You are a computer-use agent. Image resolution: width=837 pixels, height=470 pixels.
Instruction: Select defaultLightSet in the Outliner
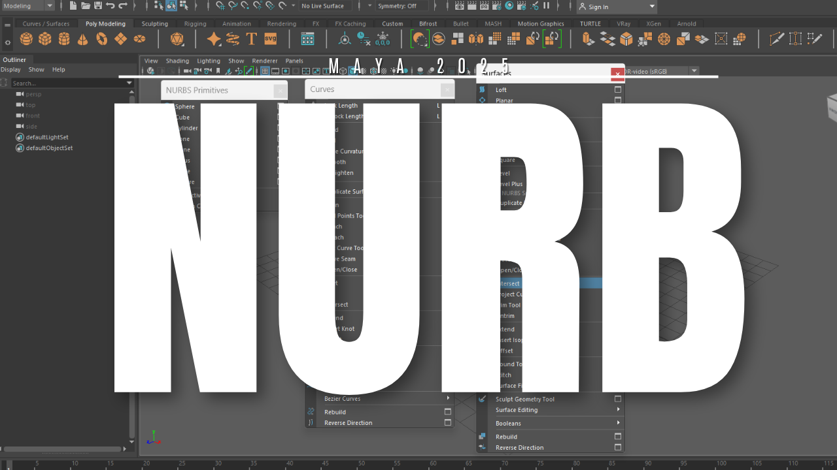47,137
